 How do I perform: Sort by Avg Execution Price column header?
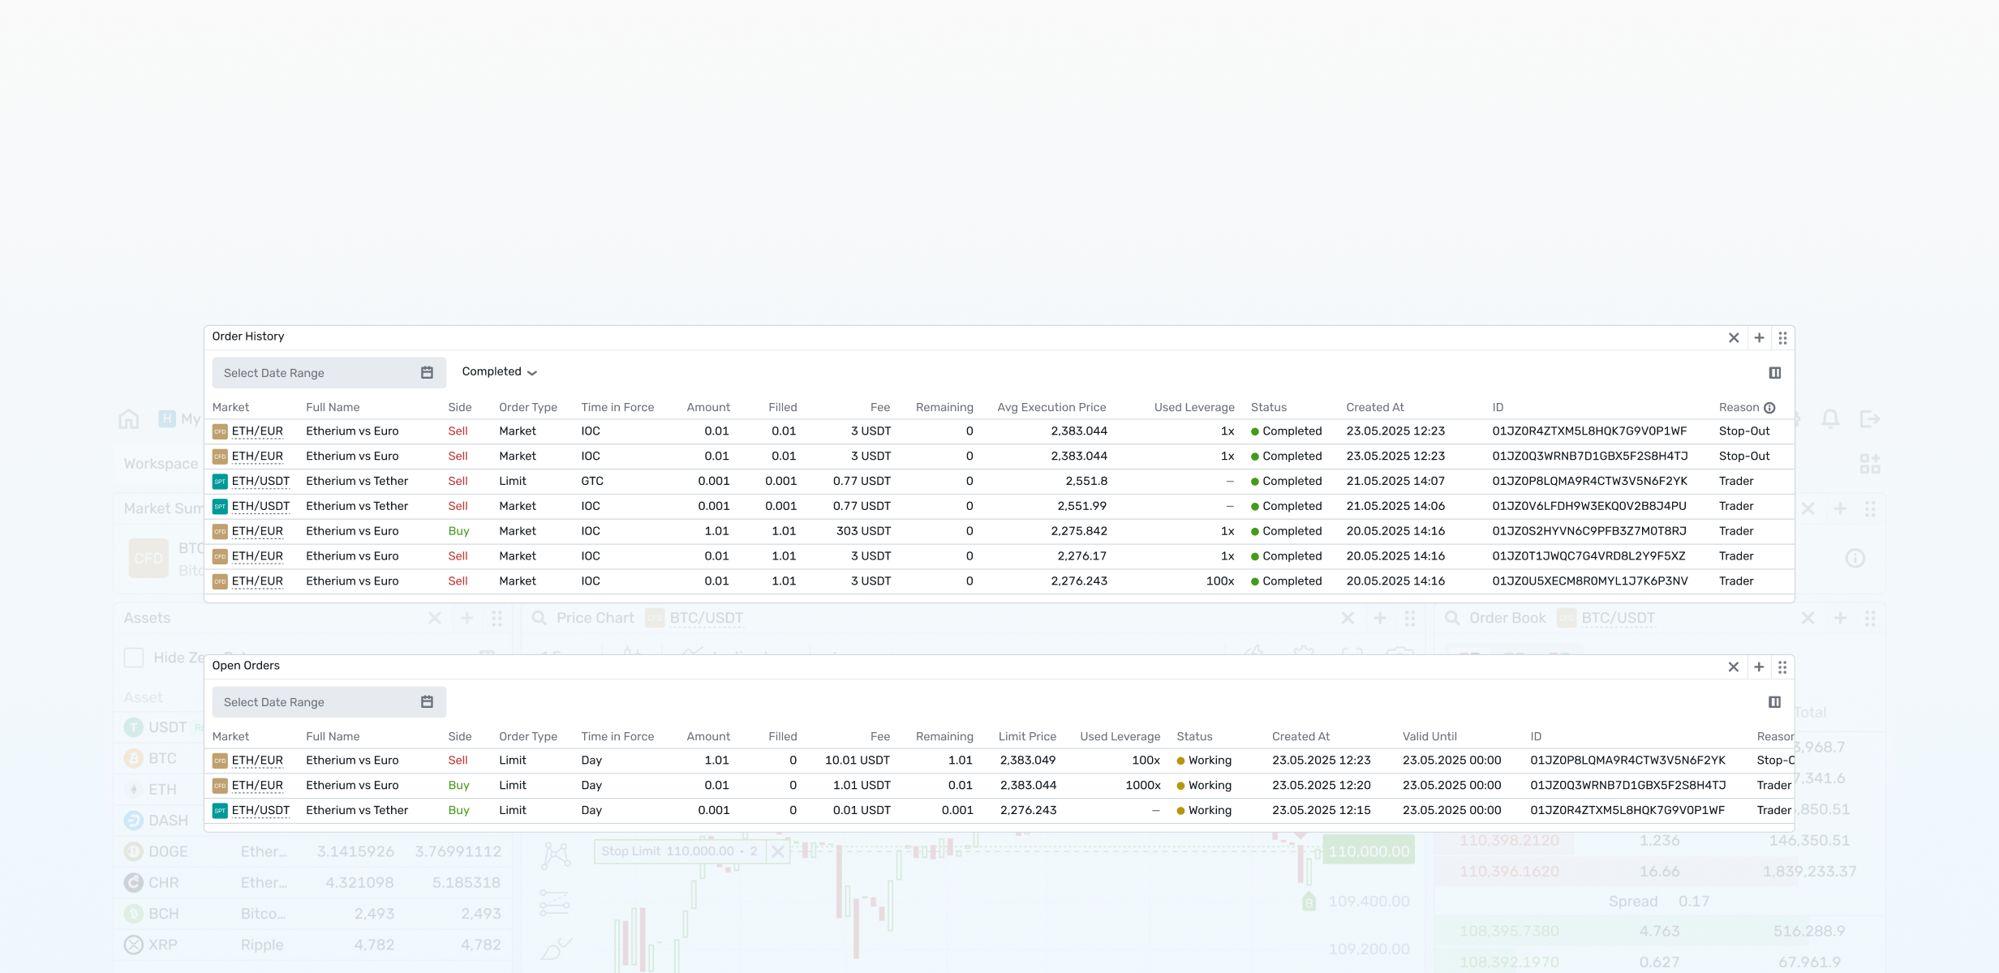pyautogui.click(x=1051, y=407)
